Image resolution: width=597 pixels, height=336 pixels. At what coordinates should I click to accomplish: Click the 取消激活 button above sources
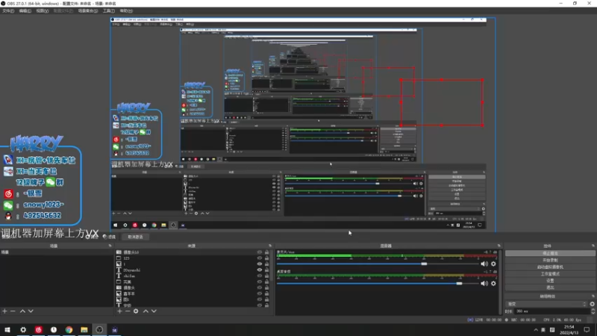coord(135,237)
